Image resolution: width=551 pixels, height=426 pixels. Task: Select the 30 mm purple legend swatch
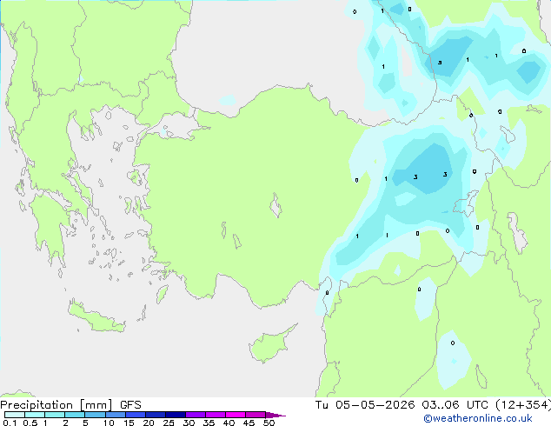point(195,415)
